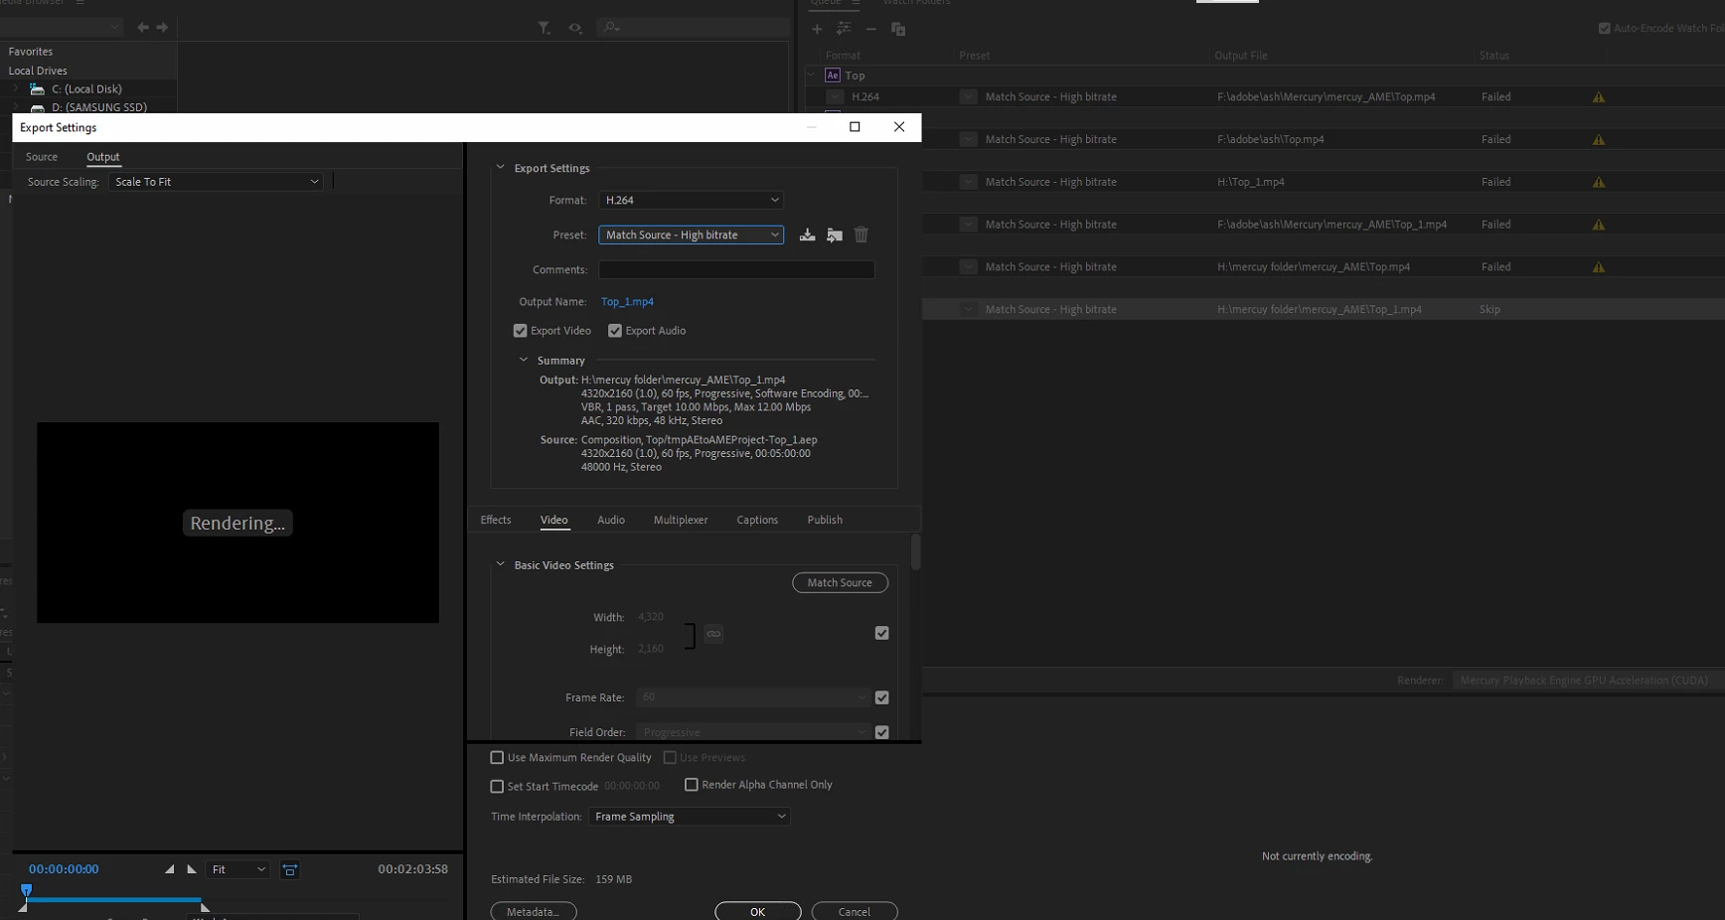Click the Duplicate icon in Queue toolbar

click(898, 30)
